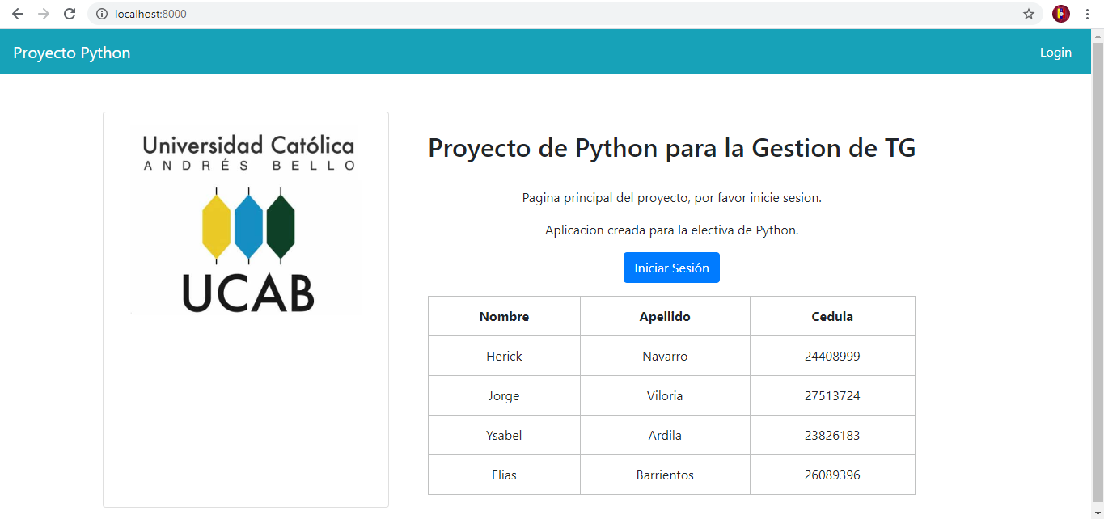Click the Iniciar Sesión button
This screenshot has width=1104, height=519.
[671, 268]
